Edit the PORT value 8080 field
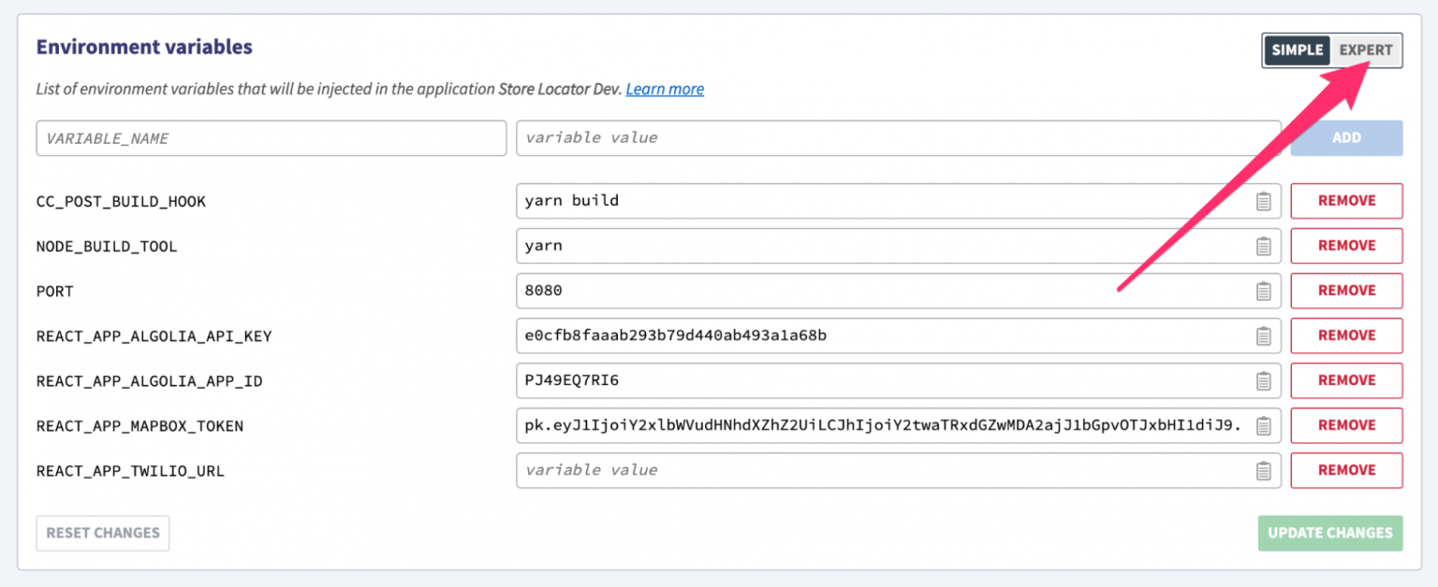Screen dimensions: 1438x587 point(899,291)
